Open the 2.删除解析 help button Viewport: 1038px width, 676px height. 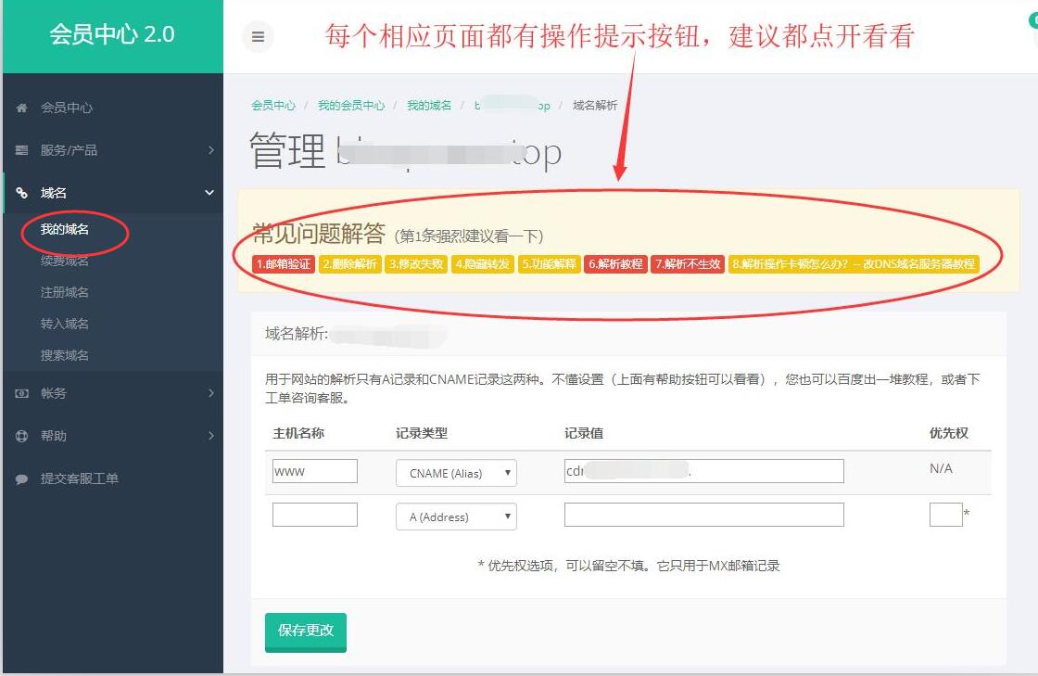[x=349, y=264]
